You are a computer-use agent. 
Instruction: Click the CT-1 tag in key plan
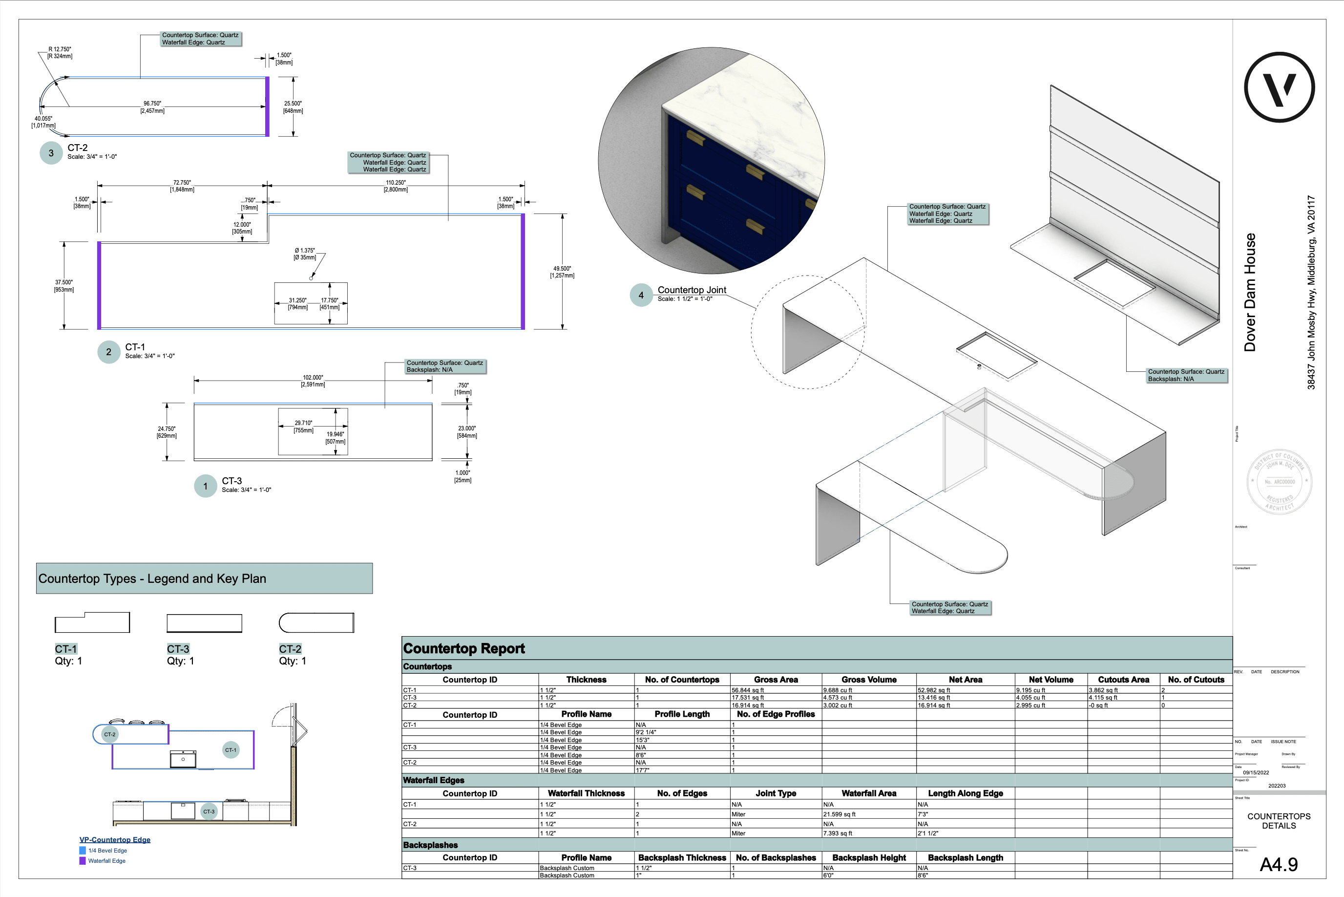click(231, 750)
